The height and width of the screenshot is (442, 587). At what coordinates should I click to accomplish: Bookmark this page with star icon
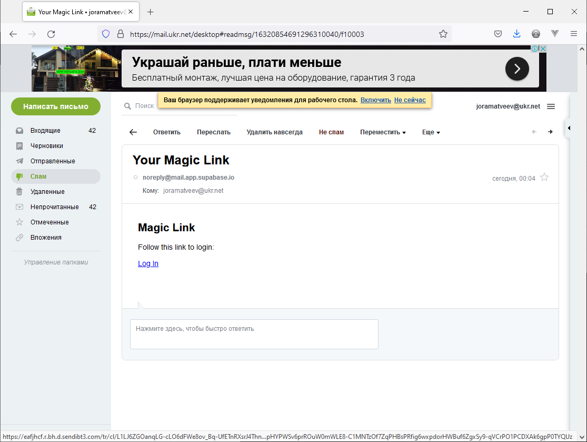coord(443,34)
